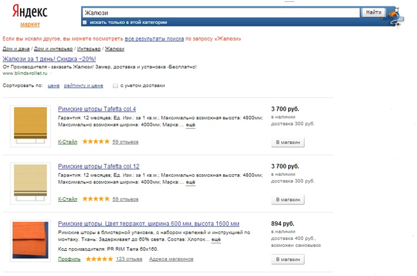The image size is (417, 276).
Task: Open Интерьер breadcrumb link
Action: 89,49
